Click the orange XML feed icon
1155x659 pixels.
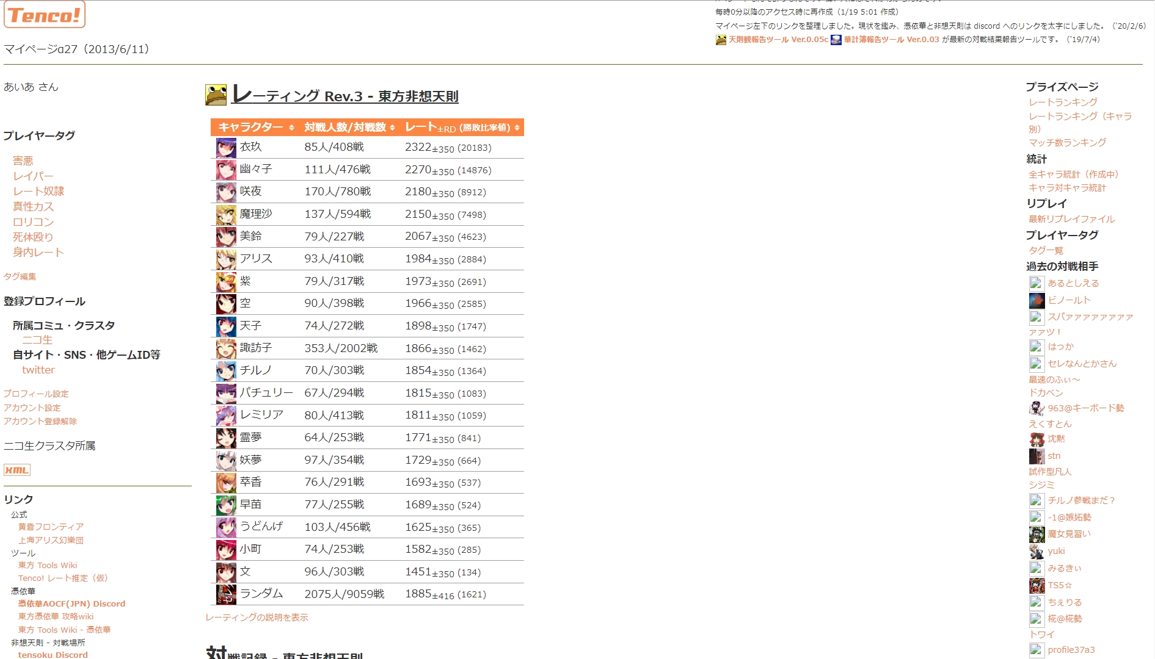17,470
